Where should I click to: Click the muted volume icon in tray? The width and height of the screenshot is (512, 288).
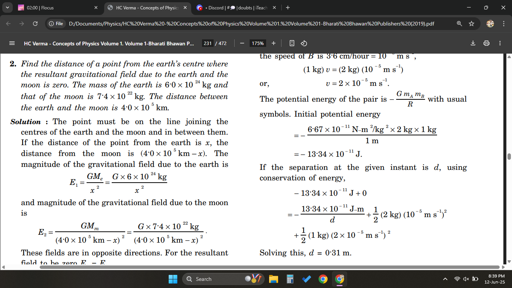tap(466, 279)
